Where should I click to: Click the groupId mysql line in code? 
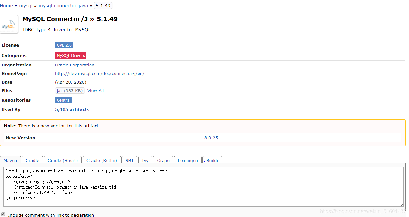pyautogui.click(x=42, y=182)
